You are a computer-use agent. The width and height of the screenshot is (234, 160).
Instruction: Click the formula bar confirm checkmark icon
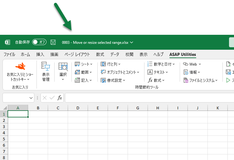[x=52, y=98]
